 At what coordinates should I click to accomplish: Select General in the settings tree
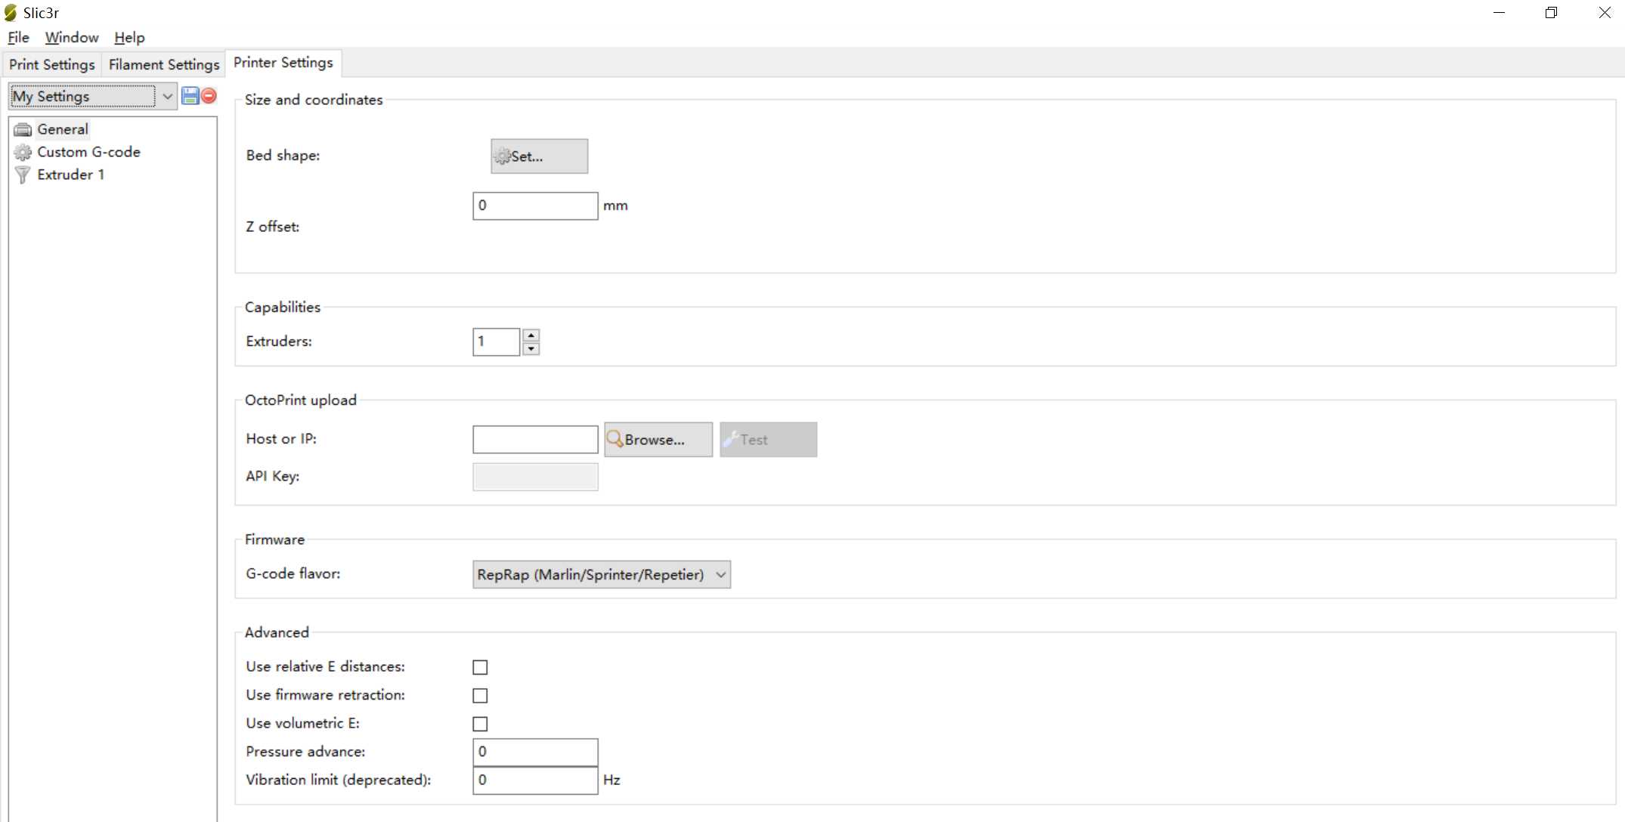coord(63,129)
